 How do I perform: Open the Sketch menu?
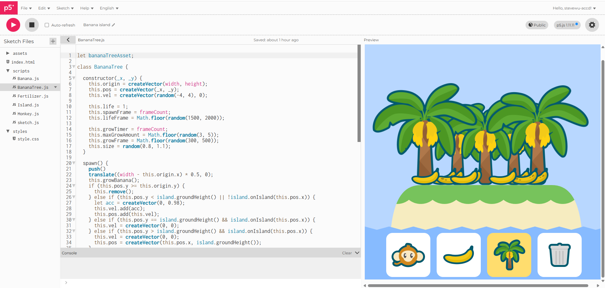tap(64, 8)
